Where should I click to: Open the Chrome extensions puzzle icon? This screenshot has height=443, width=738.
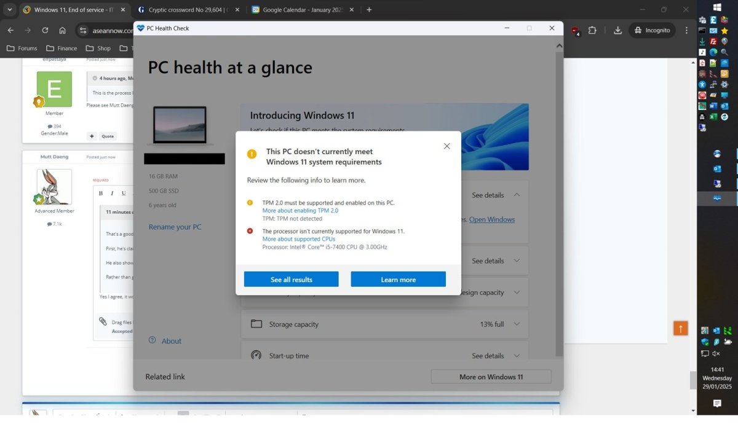592,30
